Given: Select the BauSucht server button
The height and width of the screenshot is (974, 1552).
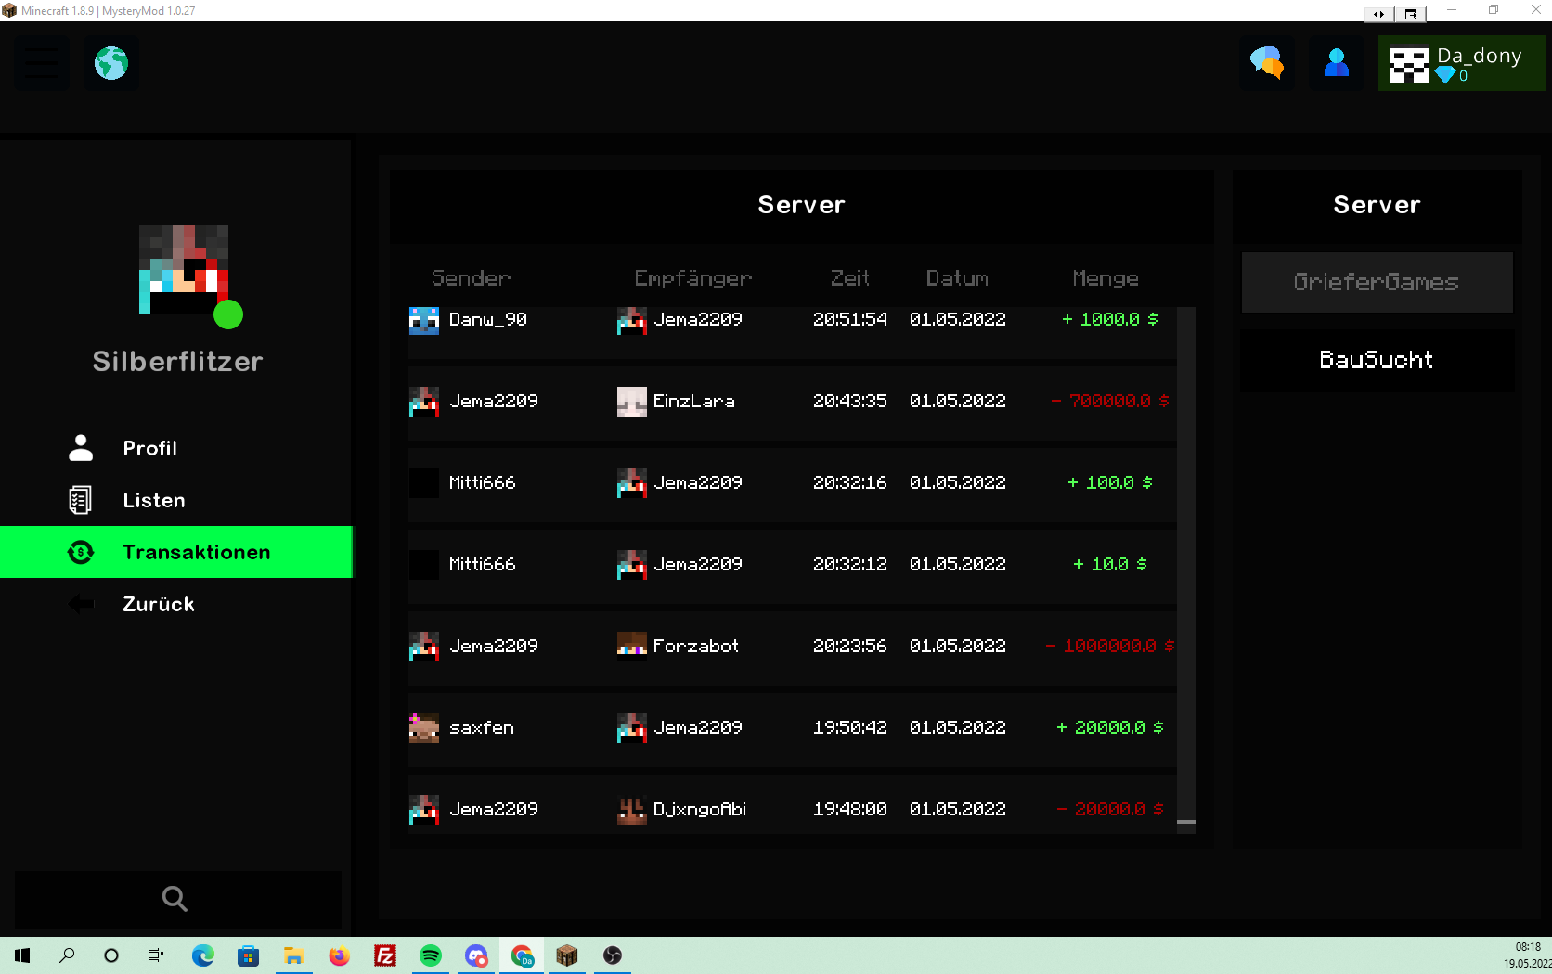Looking at the screenshot, I should tap(1377, 360).
